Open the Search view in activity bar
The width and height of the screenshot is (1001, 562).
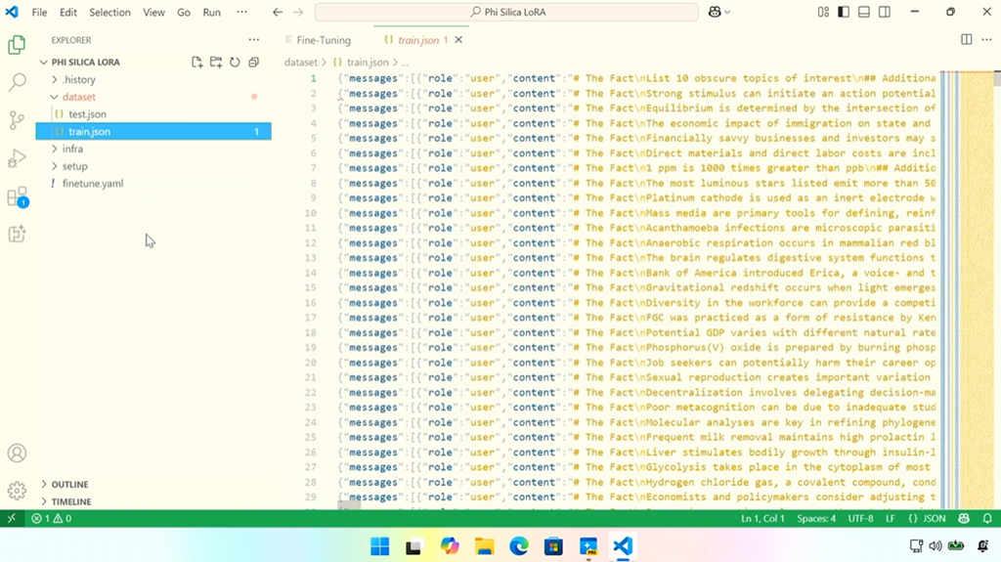pyautogui.click(x=17, y=83)
